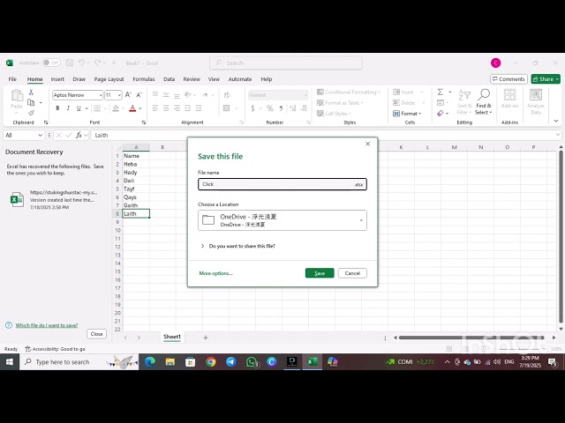
Task: Click the Accounting Number Format dollar icon
Action: [252, 108]
